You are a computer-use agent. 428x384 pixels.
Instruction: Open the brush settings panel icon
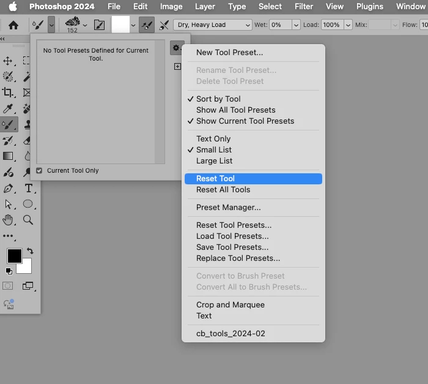(99, 25)
